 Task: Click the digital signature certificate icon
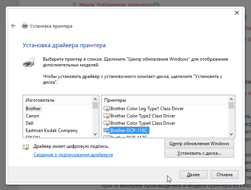(26, 147)
